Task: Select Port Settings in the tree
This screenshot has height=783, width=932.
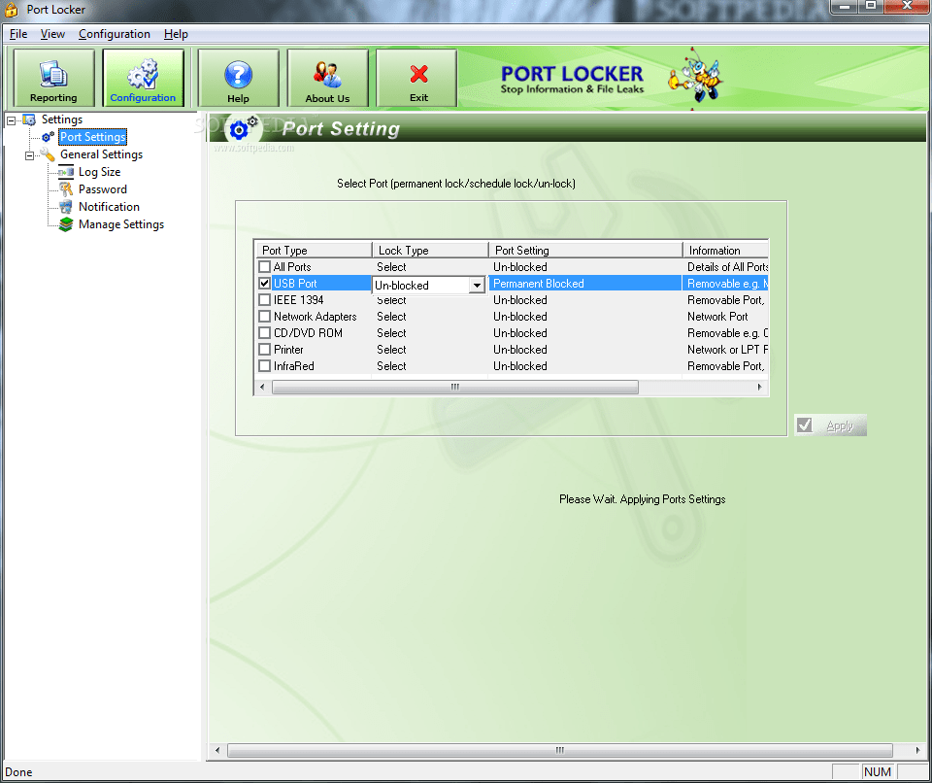Action: (93, 137)
